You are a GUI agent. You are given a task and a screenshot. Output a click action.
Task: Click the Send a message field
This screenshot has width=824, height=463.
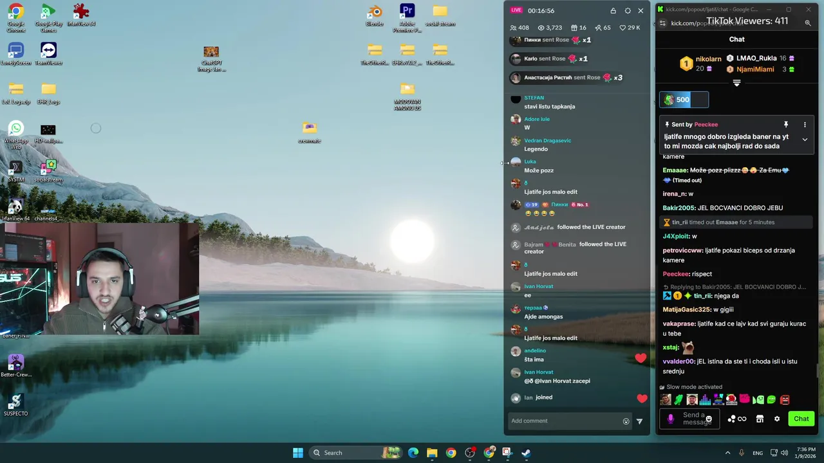tap(689, 419)
